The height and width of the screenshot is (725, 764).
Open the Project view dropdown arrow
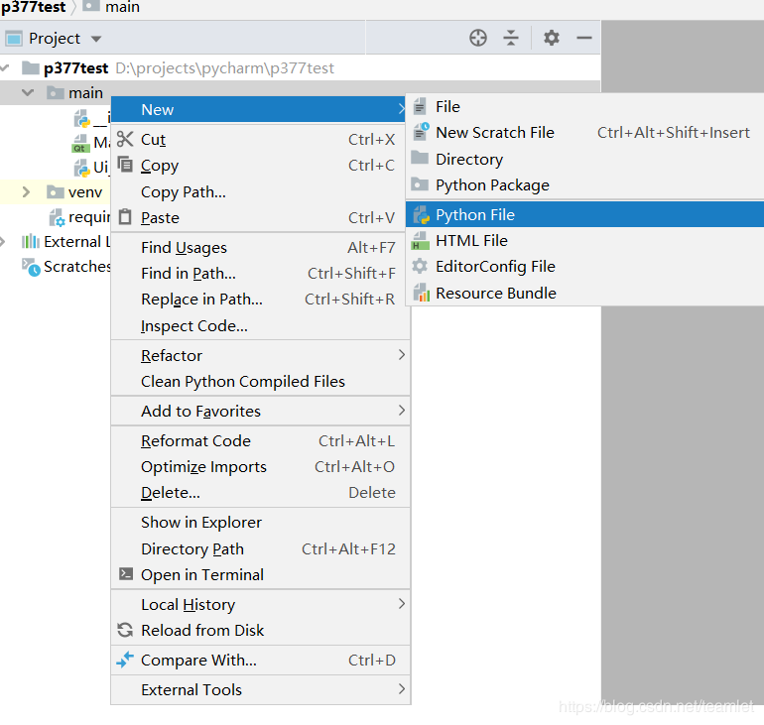tap(96, 39)
